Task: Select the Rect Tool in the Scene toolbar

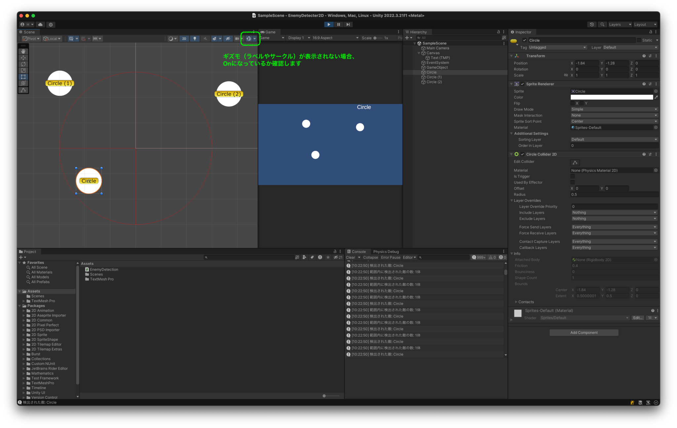Action: point(23,76)
